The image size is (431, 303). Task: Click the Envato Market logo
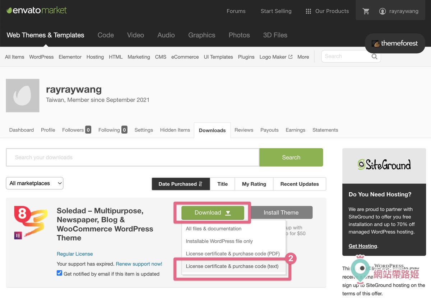37,10
